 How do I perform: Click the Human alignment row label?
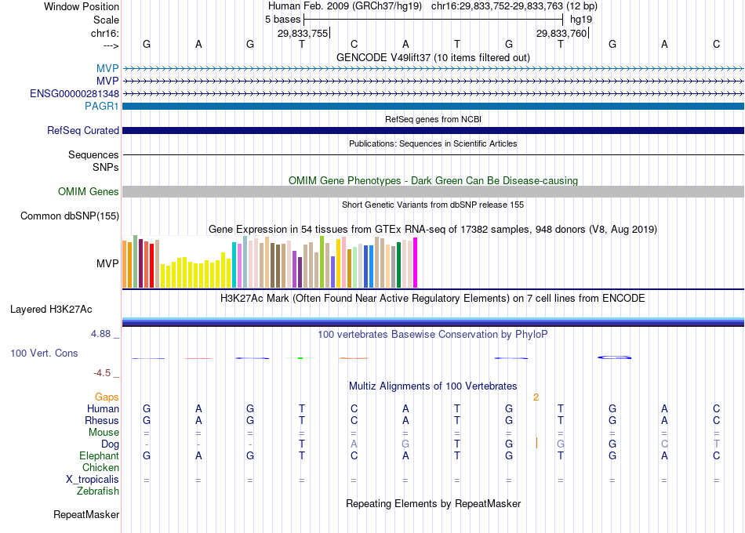tap(103, 408)
